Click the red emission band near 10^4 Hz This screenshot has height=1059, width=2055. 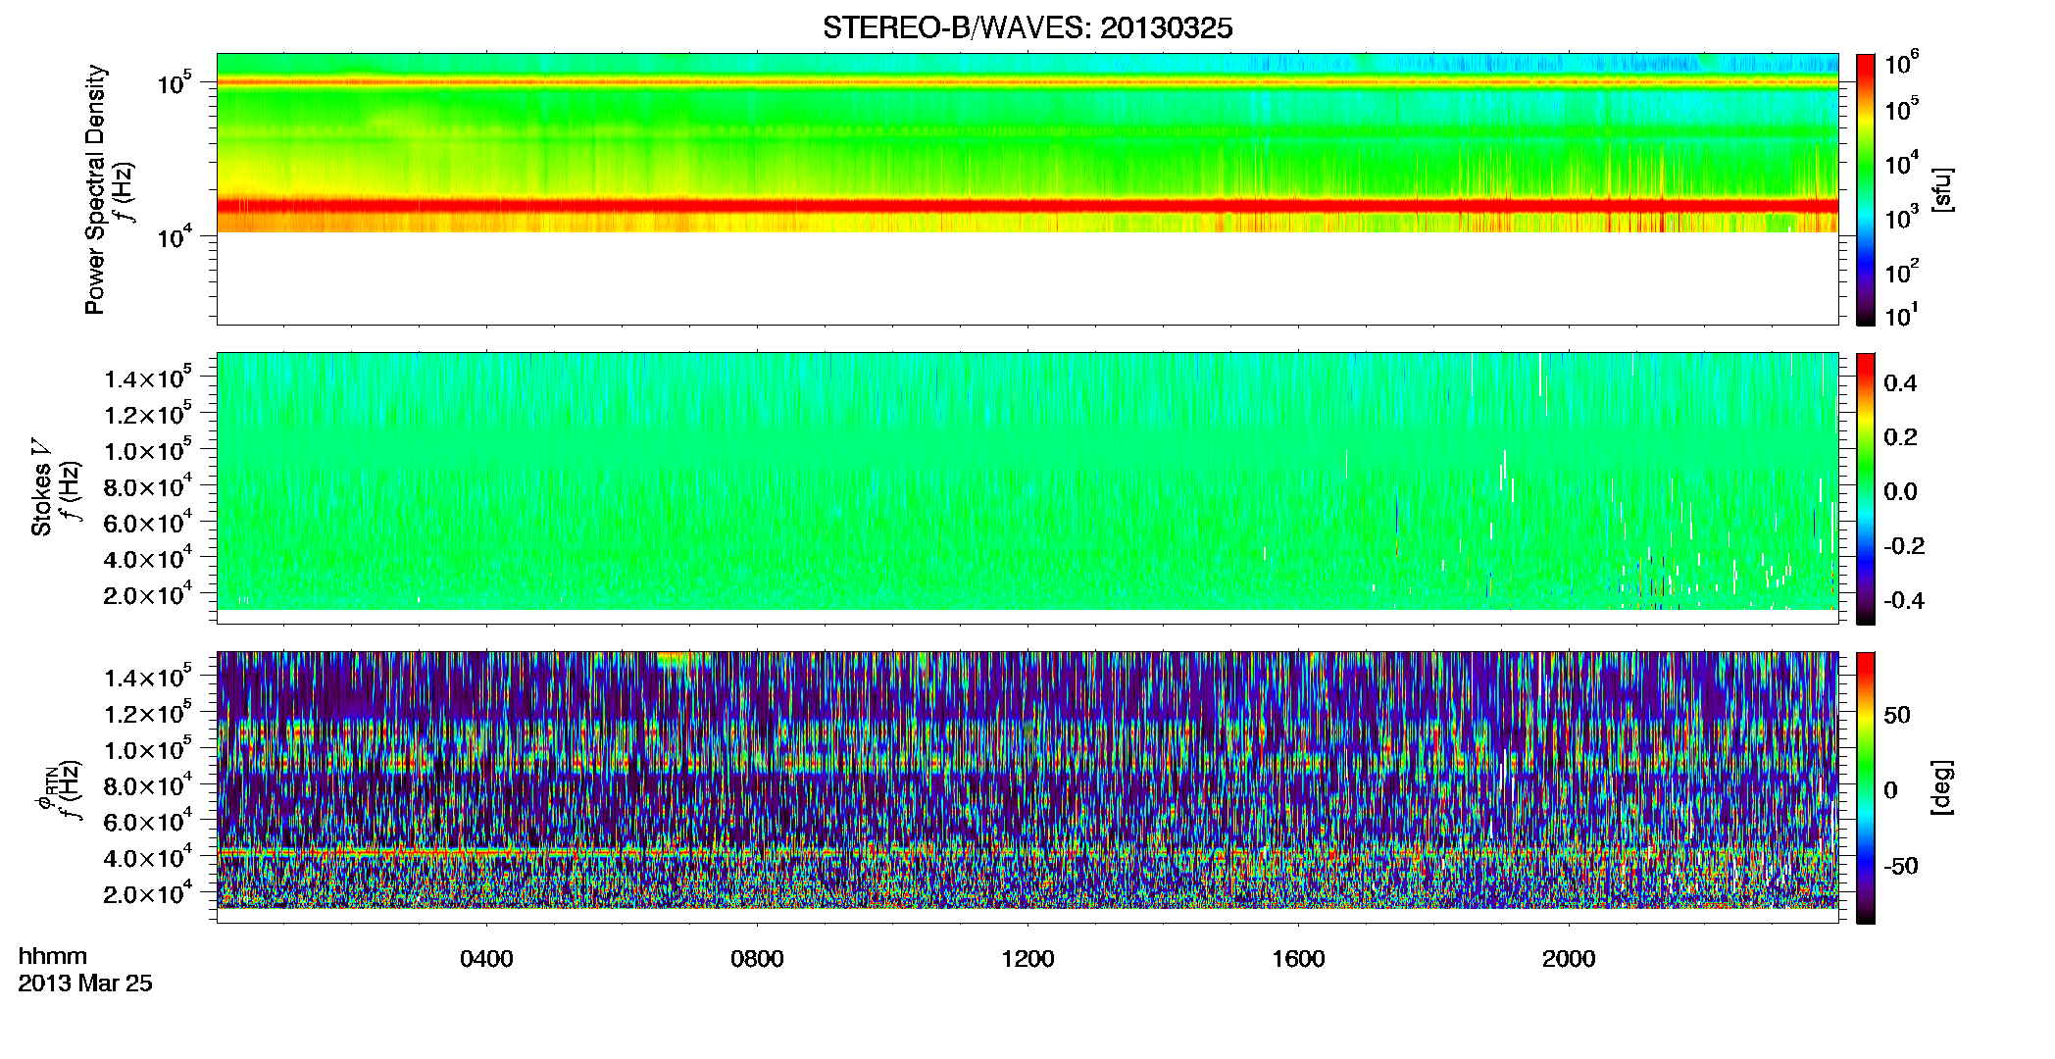(x=1027, y=206)
